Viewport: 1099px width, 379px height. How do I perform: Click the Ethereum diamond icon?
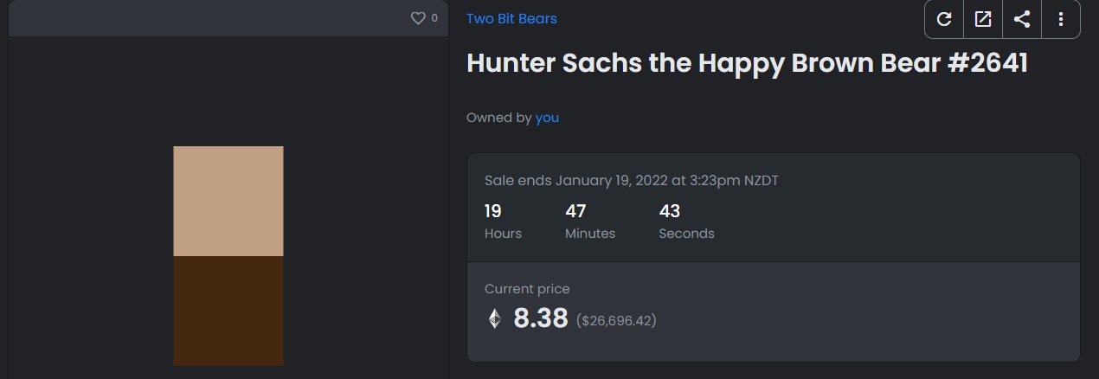[x=494, y=319]
